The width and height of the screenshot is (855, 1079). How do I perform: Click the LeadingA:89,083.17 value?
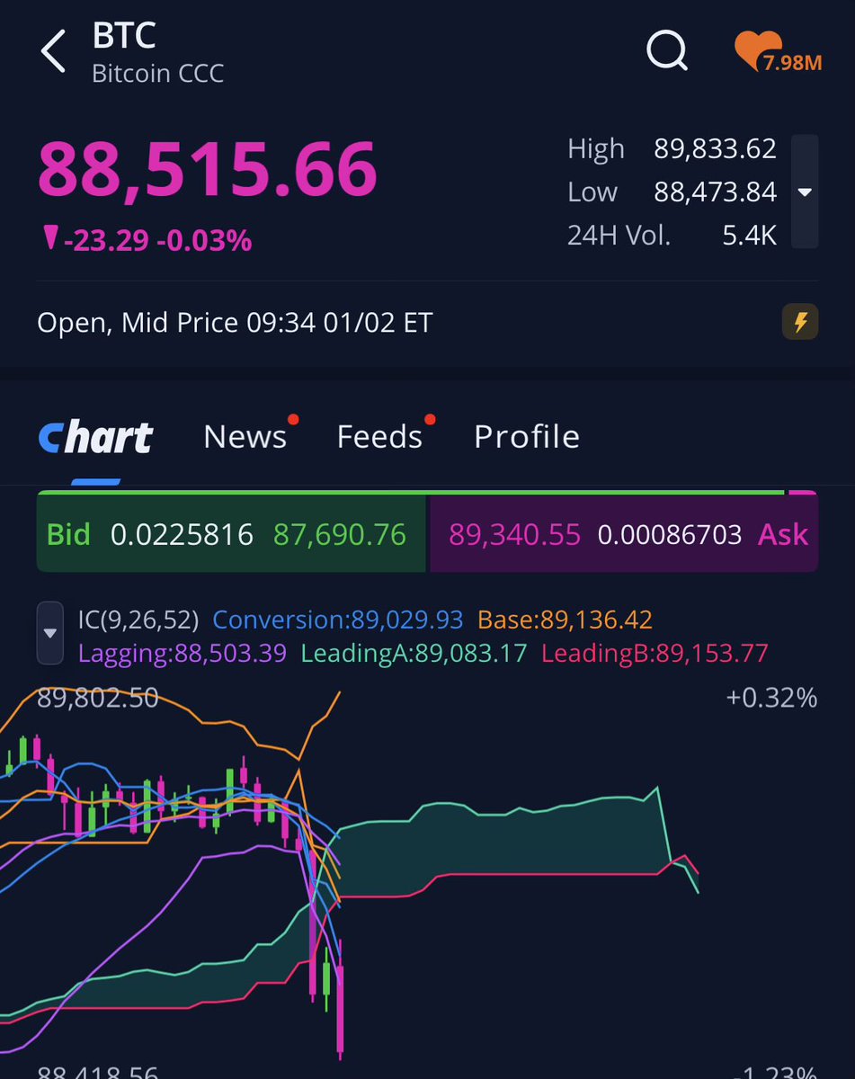click(x=414, y=652)
